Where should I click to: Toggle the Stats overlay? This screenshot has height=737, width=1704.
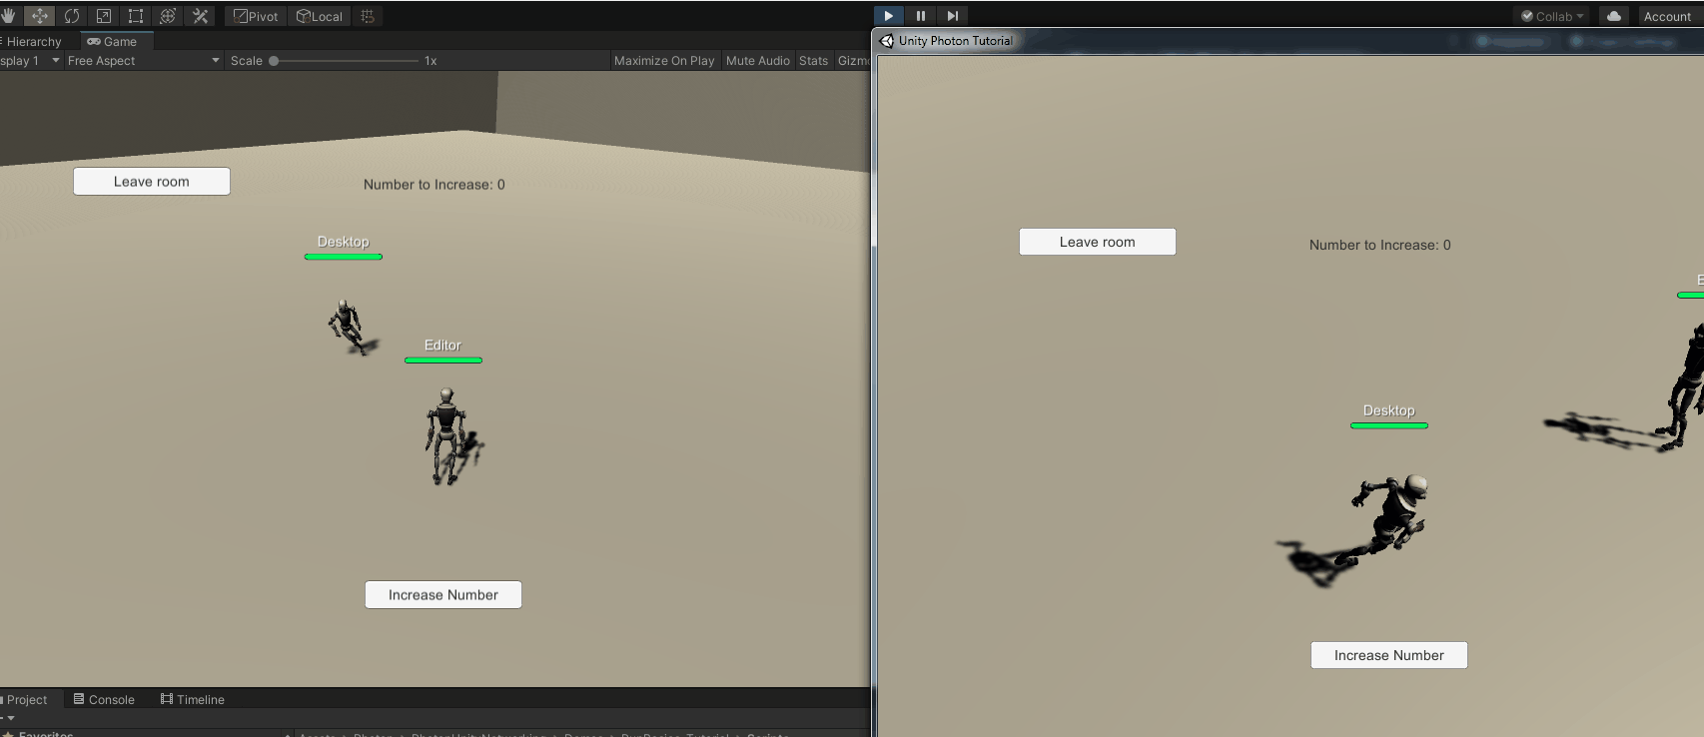814,61
